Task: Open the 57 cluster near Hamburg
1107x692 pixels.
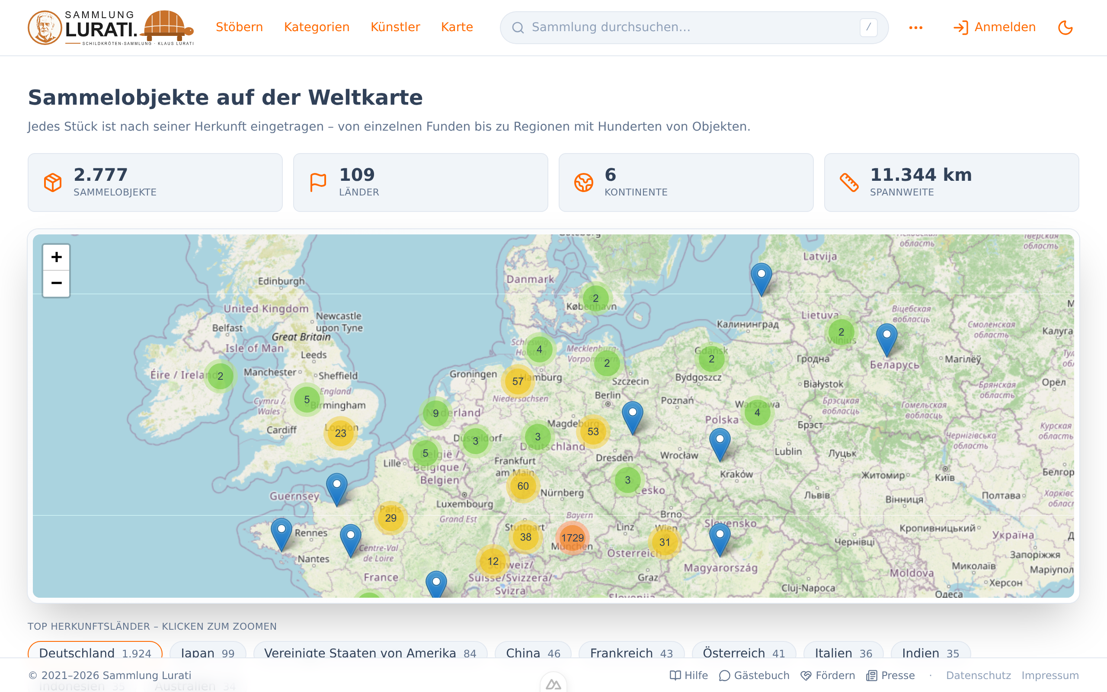Action: click(518, 381)
